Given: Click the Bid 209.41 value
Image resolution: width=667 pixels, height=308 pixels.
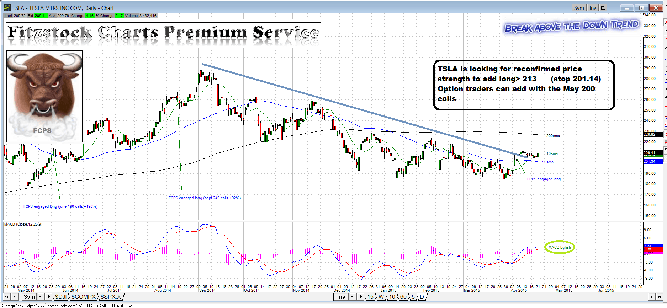Looking at the screenshot, I should tap(40, 16).
